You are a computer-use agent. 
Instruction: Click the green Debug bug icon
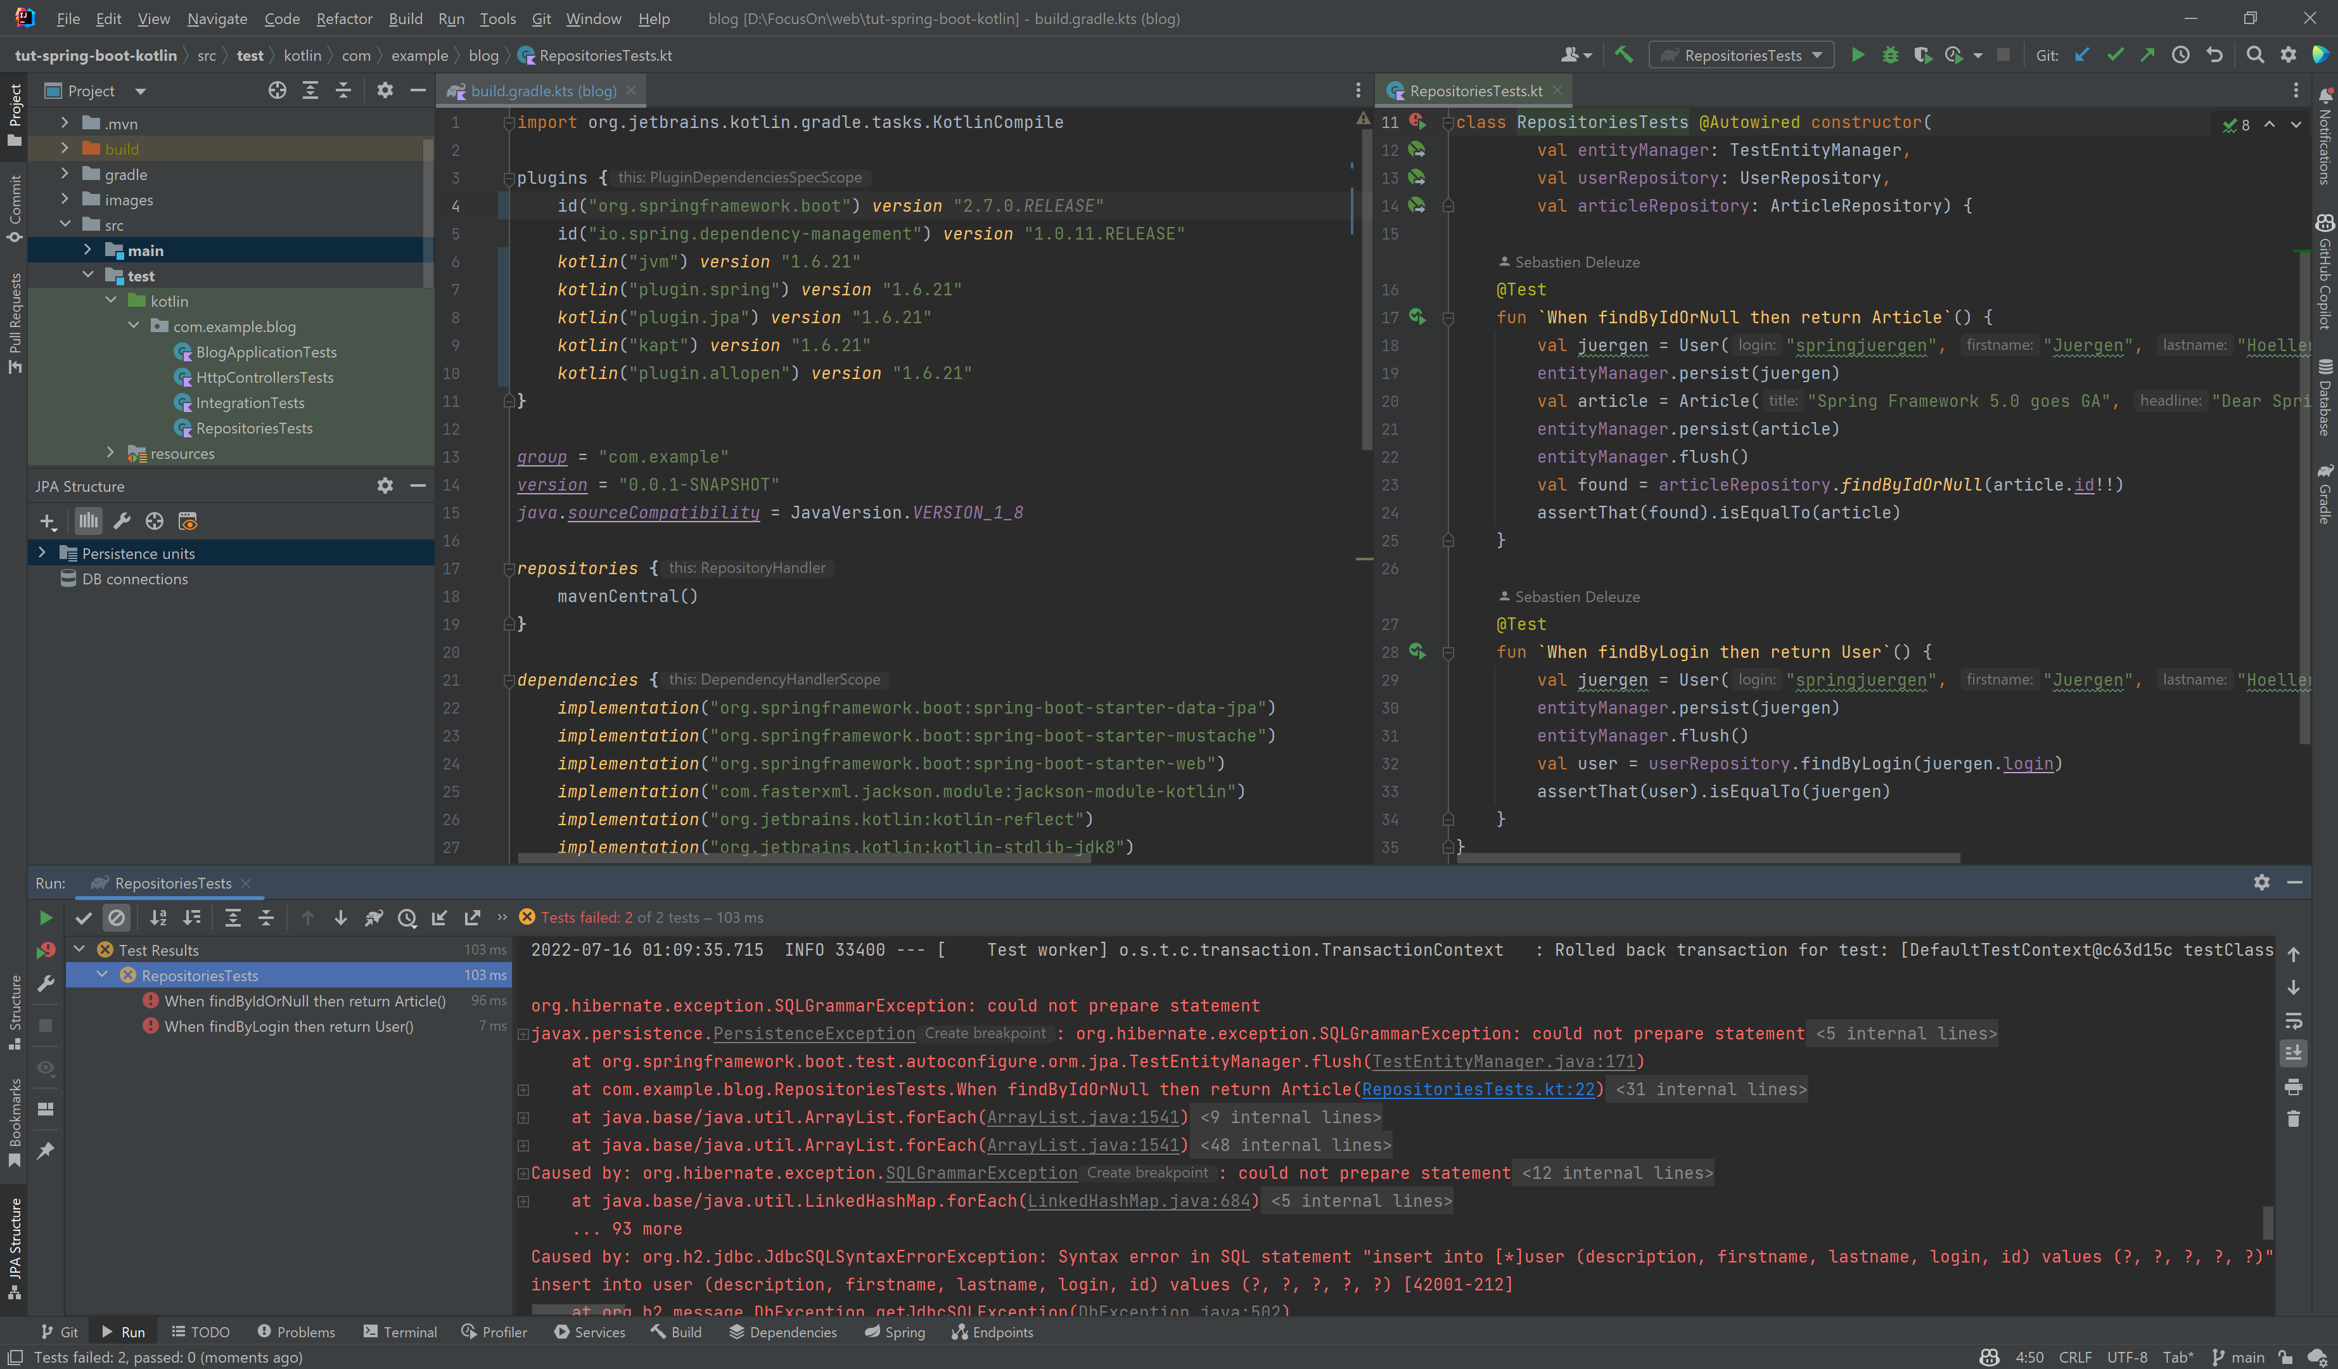point(1890,56)
